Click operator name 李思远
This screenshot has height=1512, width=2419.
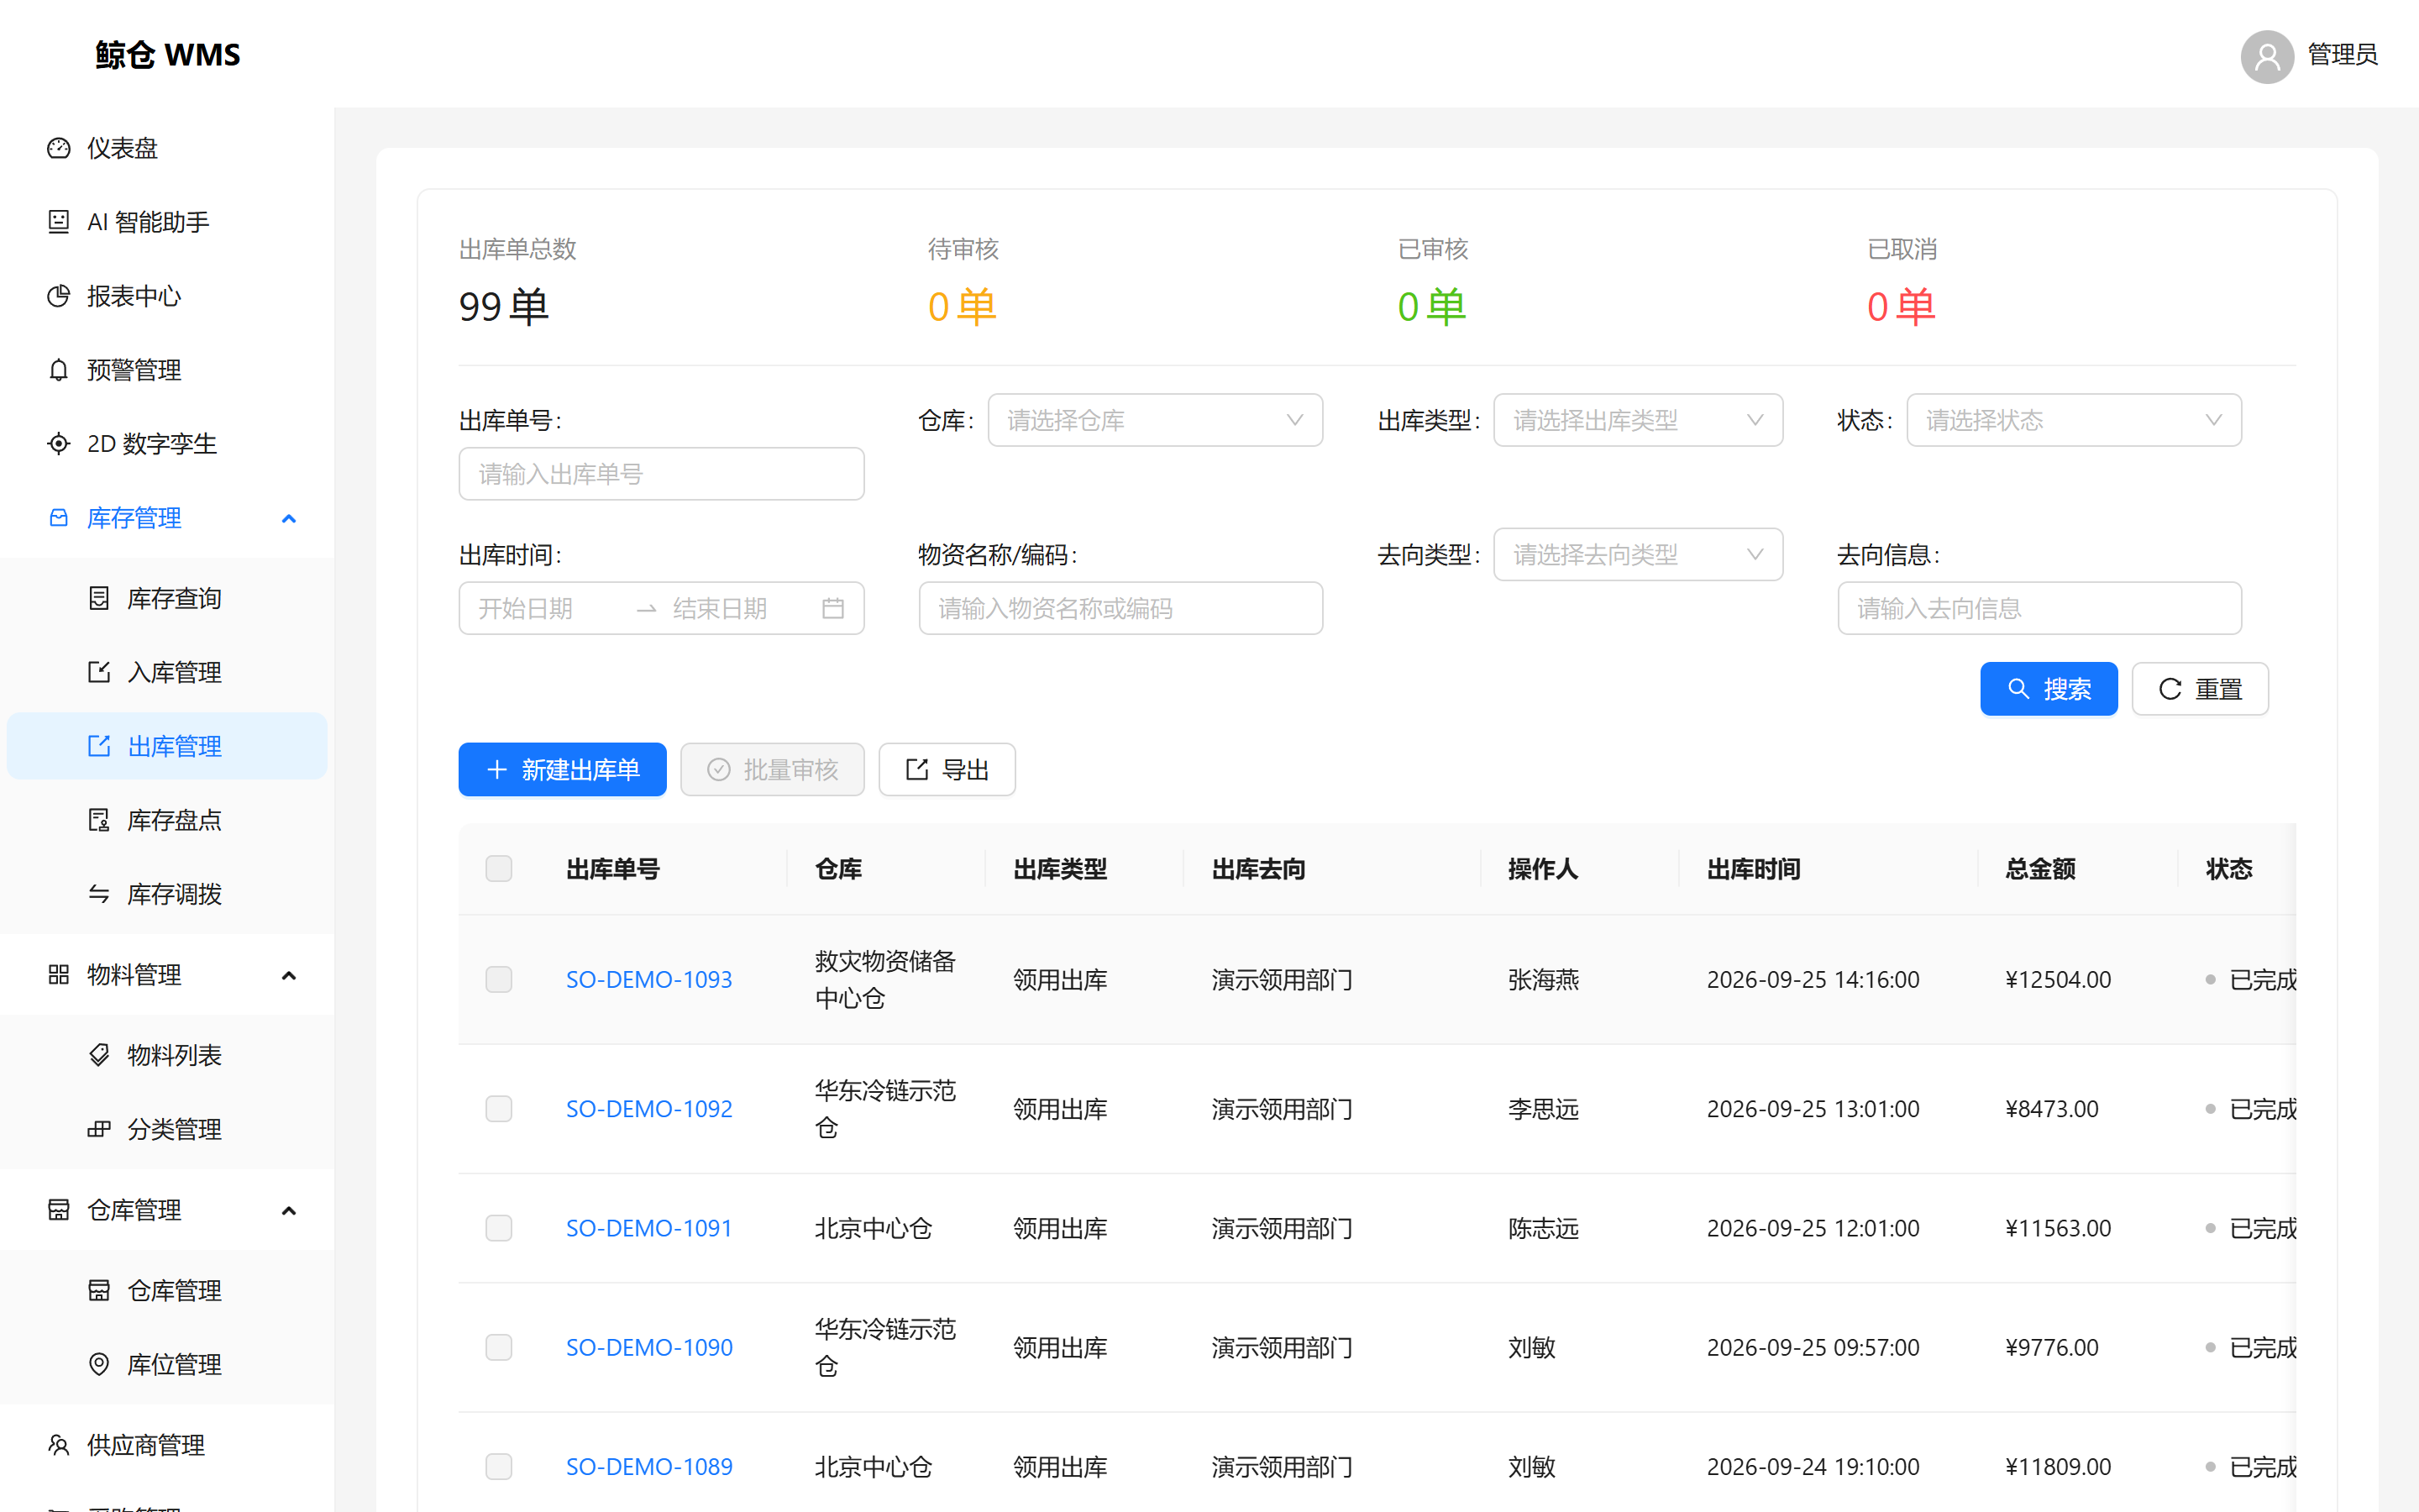click(x=1543, y=1108)
